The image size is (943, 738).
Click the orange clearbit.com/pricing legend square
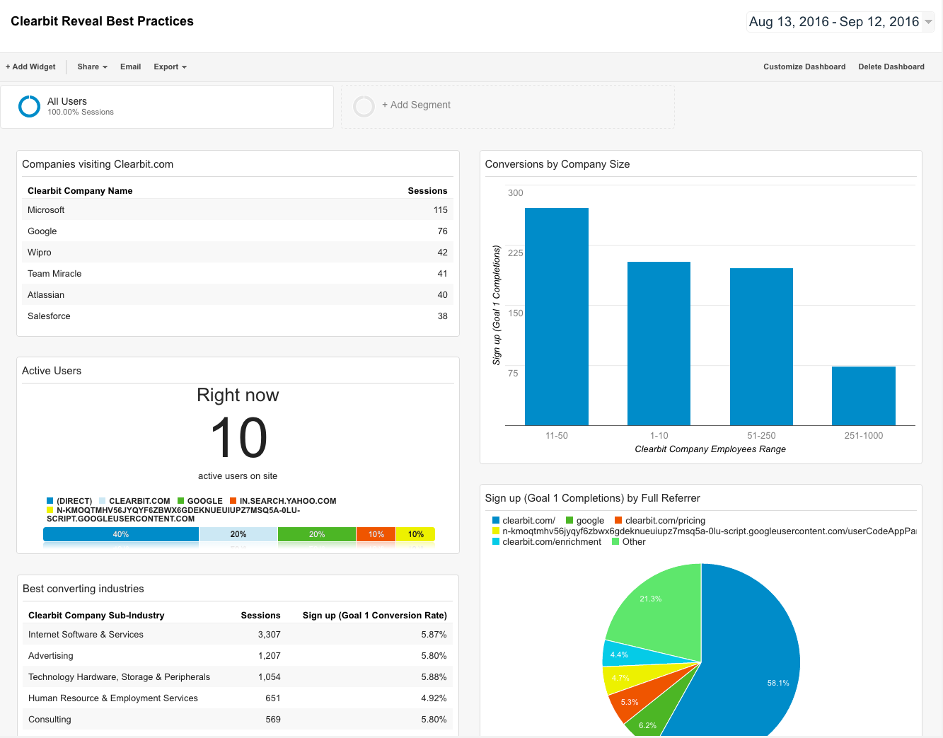pos(619,520)
